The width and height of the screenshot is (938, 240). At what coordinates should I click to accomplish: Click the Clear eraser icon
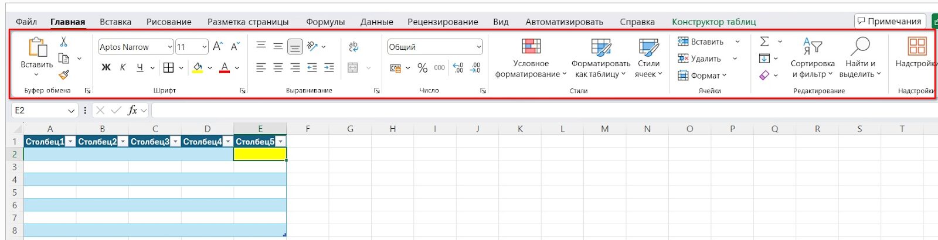[764, 75]
